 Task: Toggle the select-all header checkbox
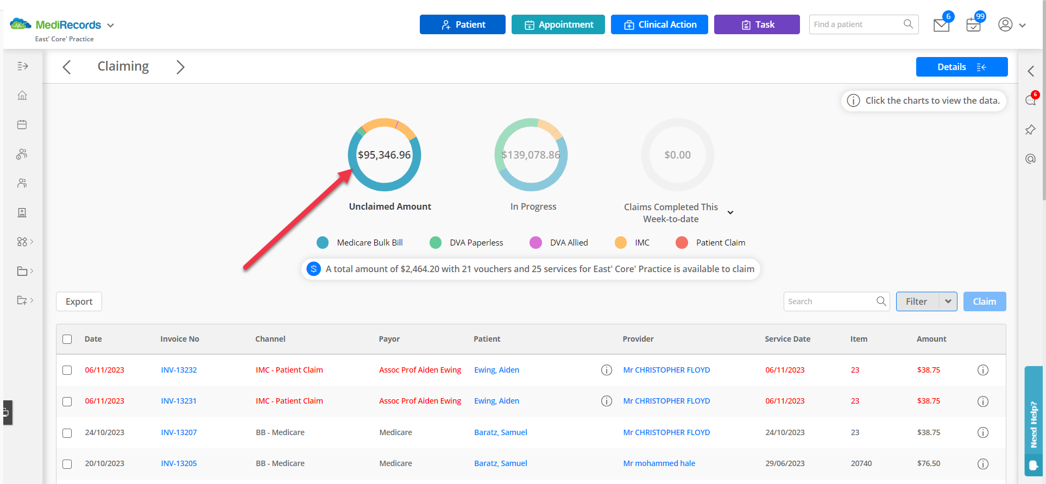click(x=67, y=340)
